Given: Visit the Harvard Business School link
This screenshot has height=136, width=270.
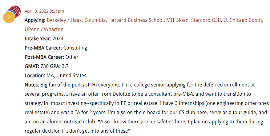Looking at the screenshot, I should [136, 20].
